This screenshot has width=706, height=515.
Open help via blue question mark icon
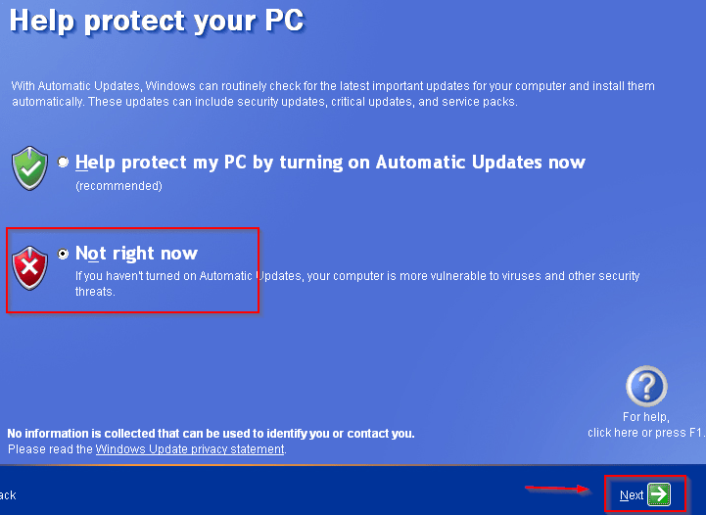(x=646, y=386)
